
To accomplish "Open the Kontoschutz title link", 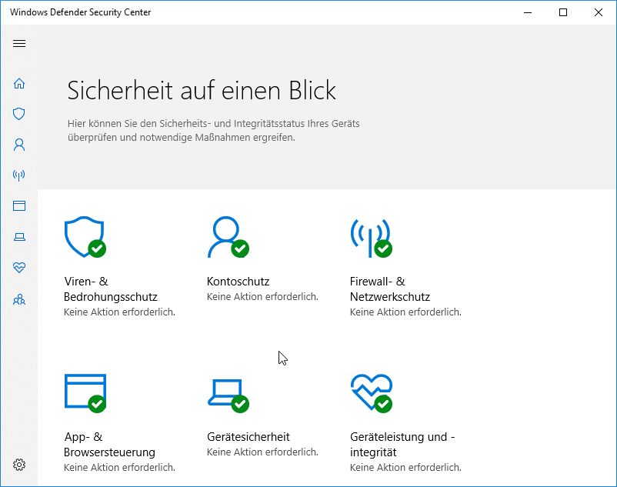I will pyautogui.click(x=238, y=282).
